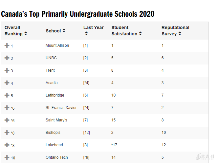The height and width of the screenshot is (163, 217).
Task: Expand the UNBC row plus icon
Action: [7, 58]
